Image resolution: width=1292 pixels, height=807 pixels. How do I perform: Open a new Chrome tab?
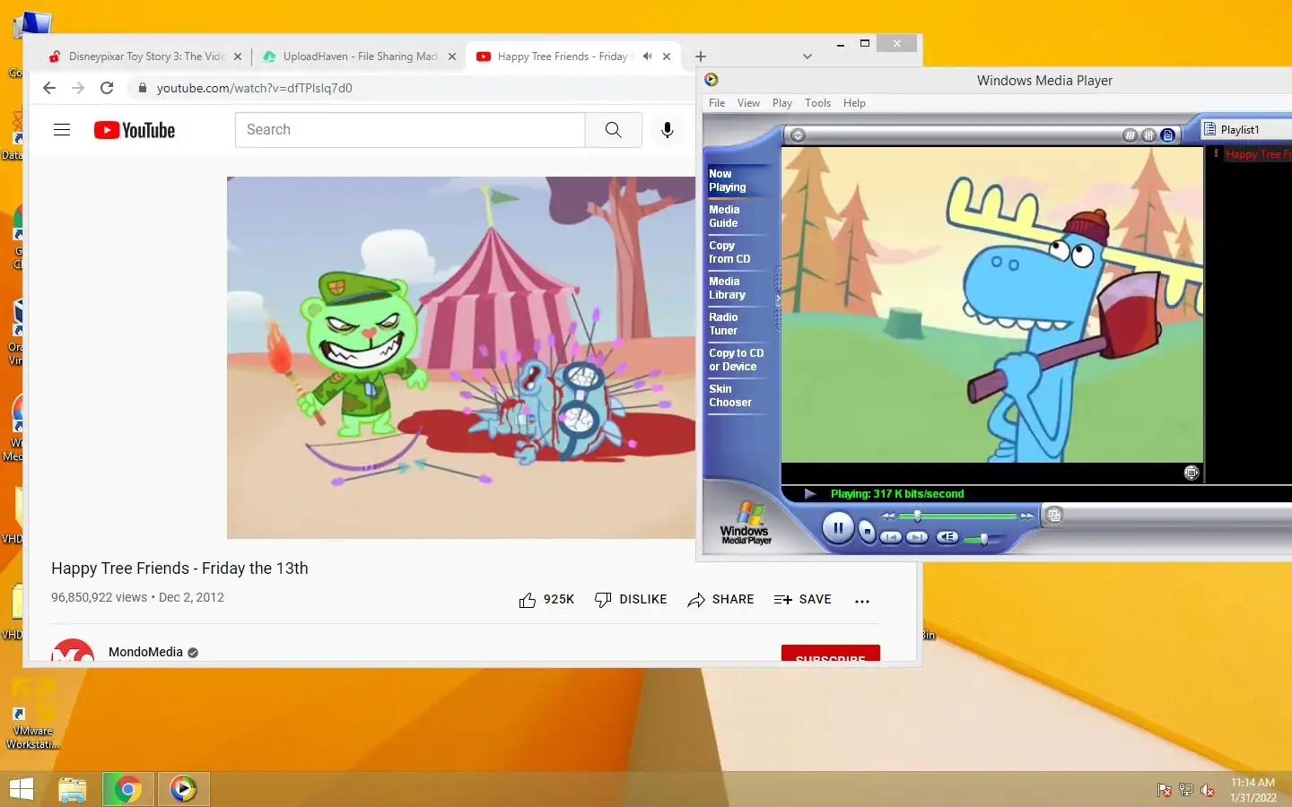pos(701,56)
